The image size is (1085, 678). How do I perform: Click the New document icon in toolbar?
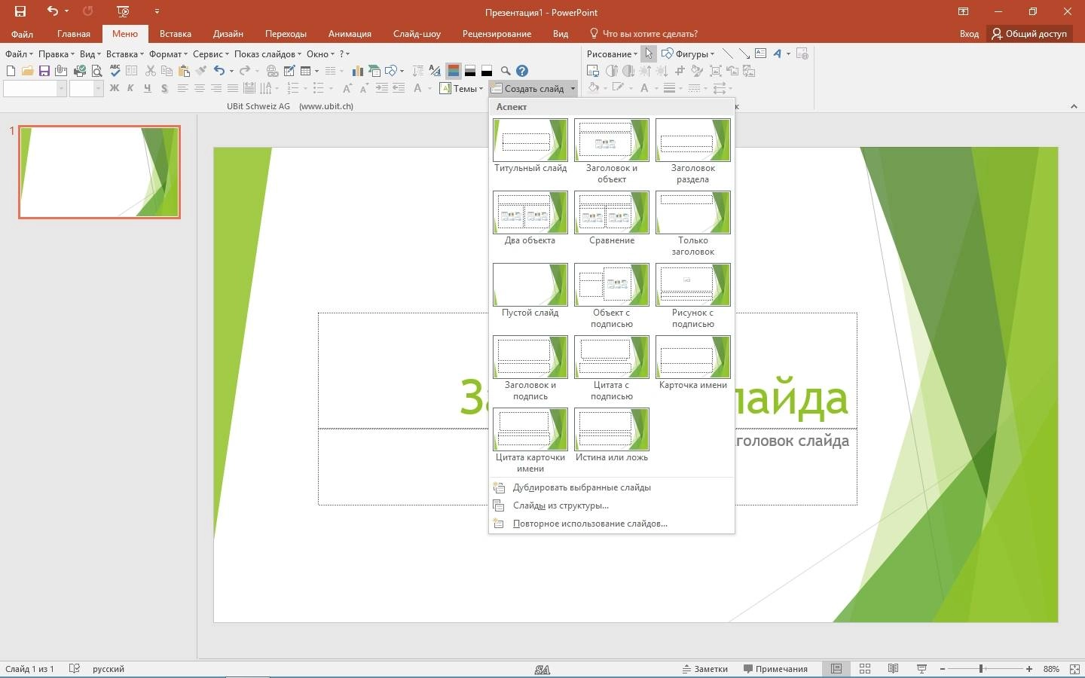(11, 71)
